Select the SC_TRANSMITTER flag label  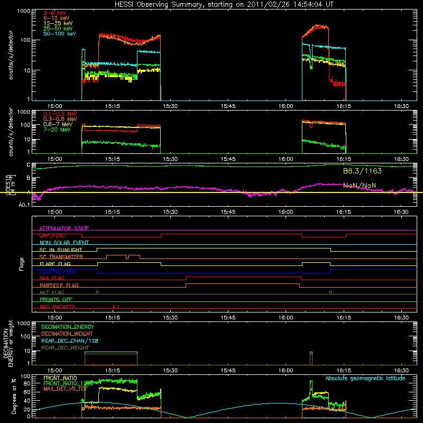(x=61, y=257)
